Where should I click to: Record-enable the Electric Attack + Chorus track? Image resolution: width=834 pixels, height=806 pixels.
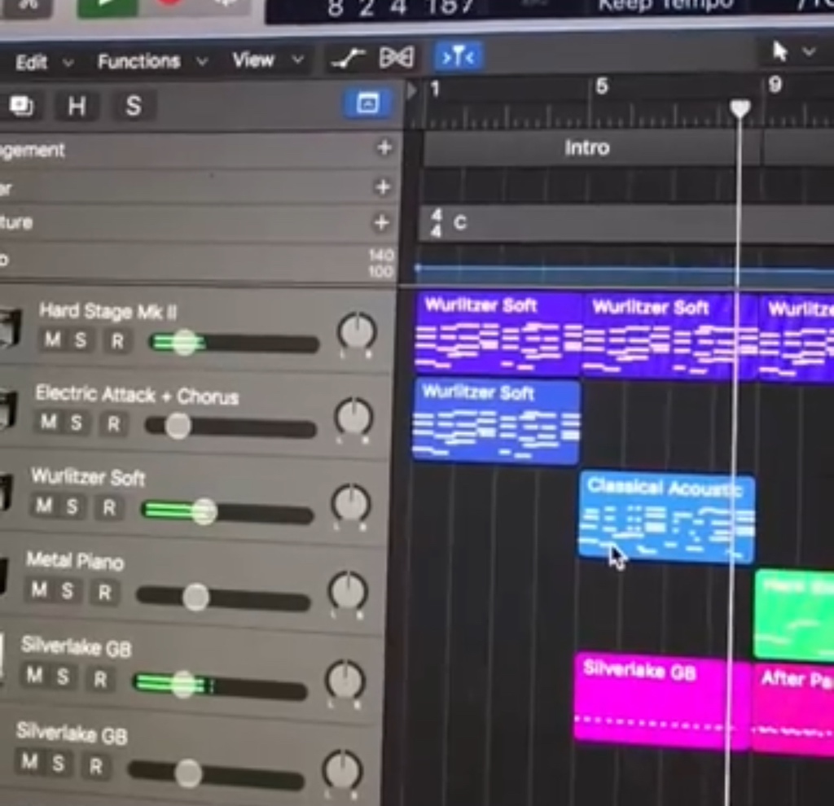tap(113, 423)
